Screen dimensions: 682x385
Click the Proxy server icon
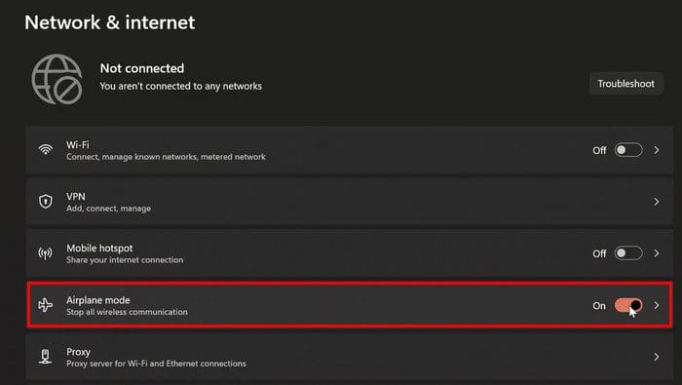click(x=45, y=357)
